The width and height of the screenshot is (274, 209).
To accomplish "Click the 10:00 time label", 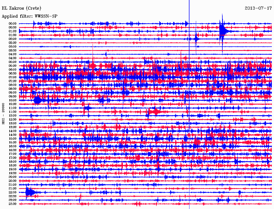I will pyautogui.click(x=13, y=100).
